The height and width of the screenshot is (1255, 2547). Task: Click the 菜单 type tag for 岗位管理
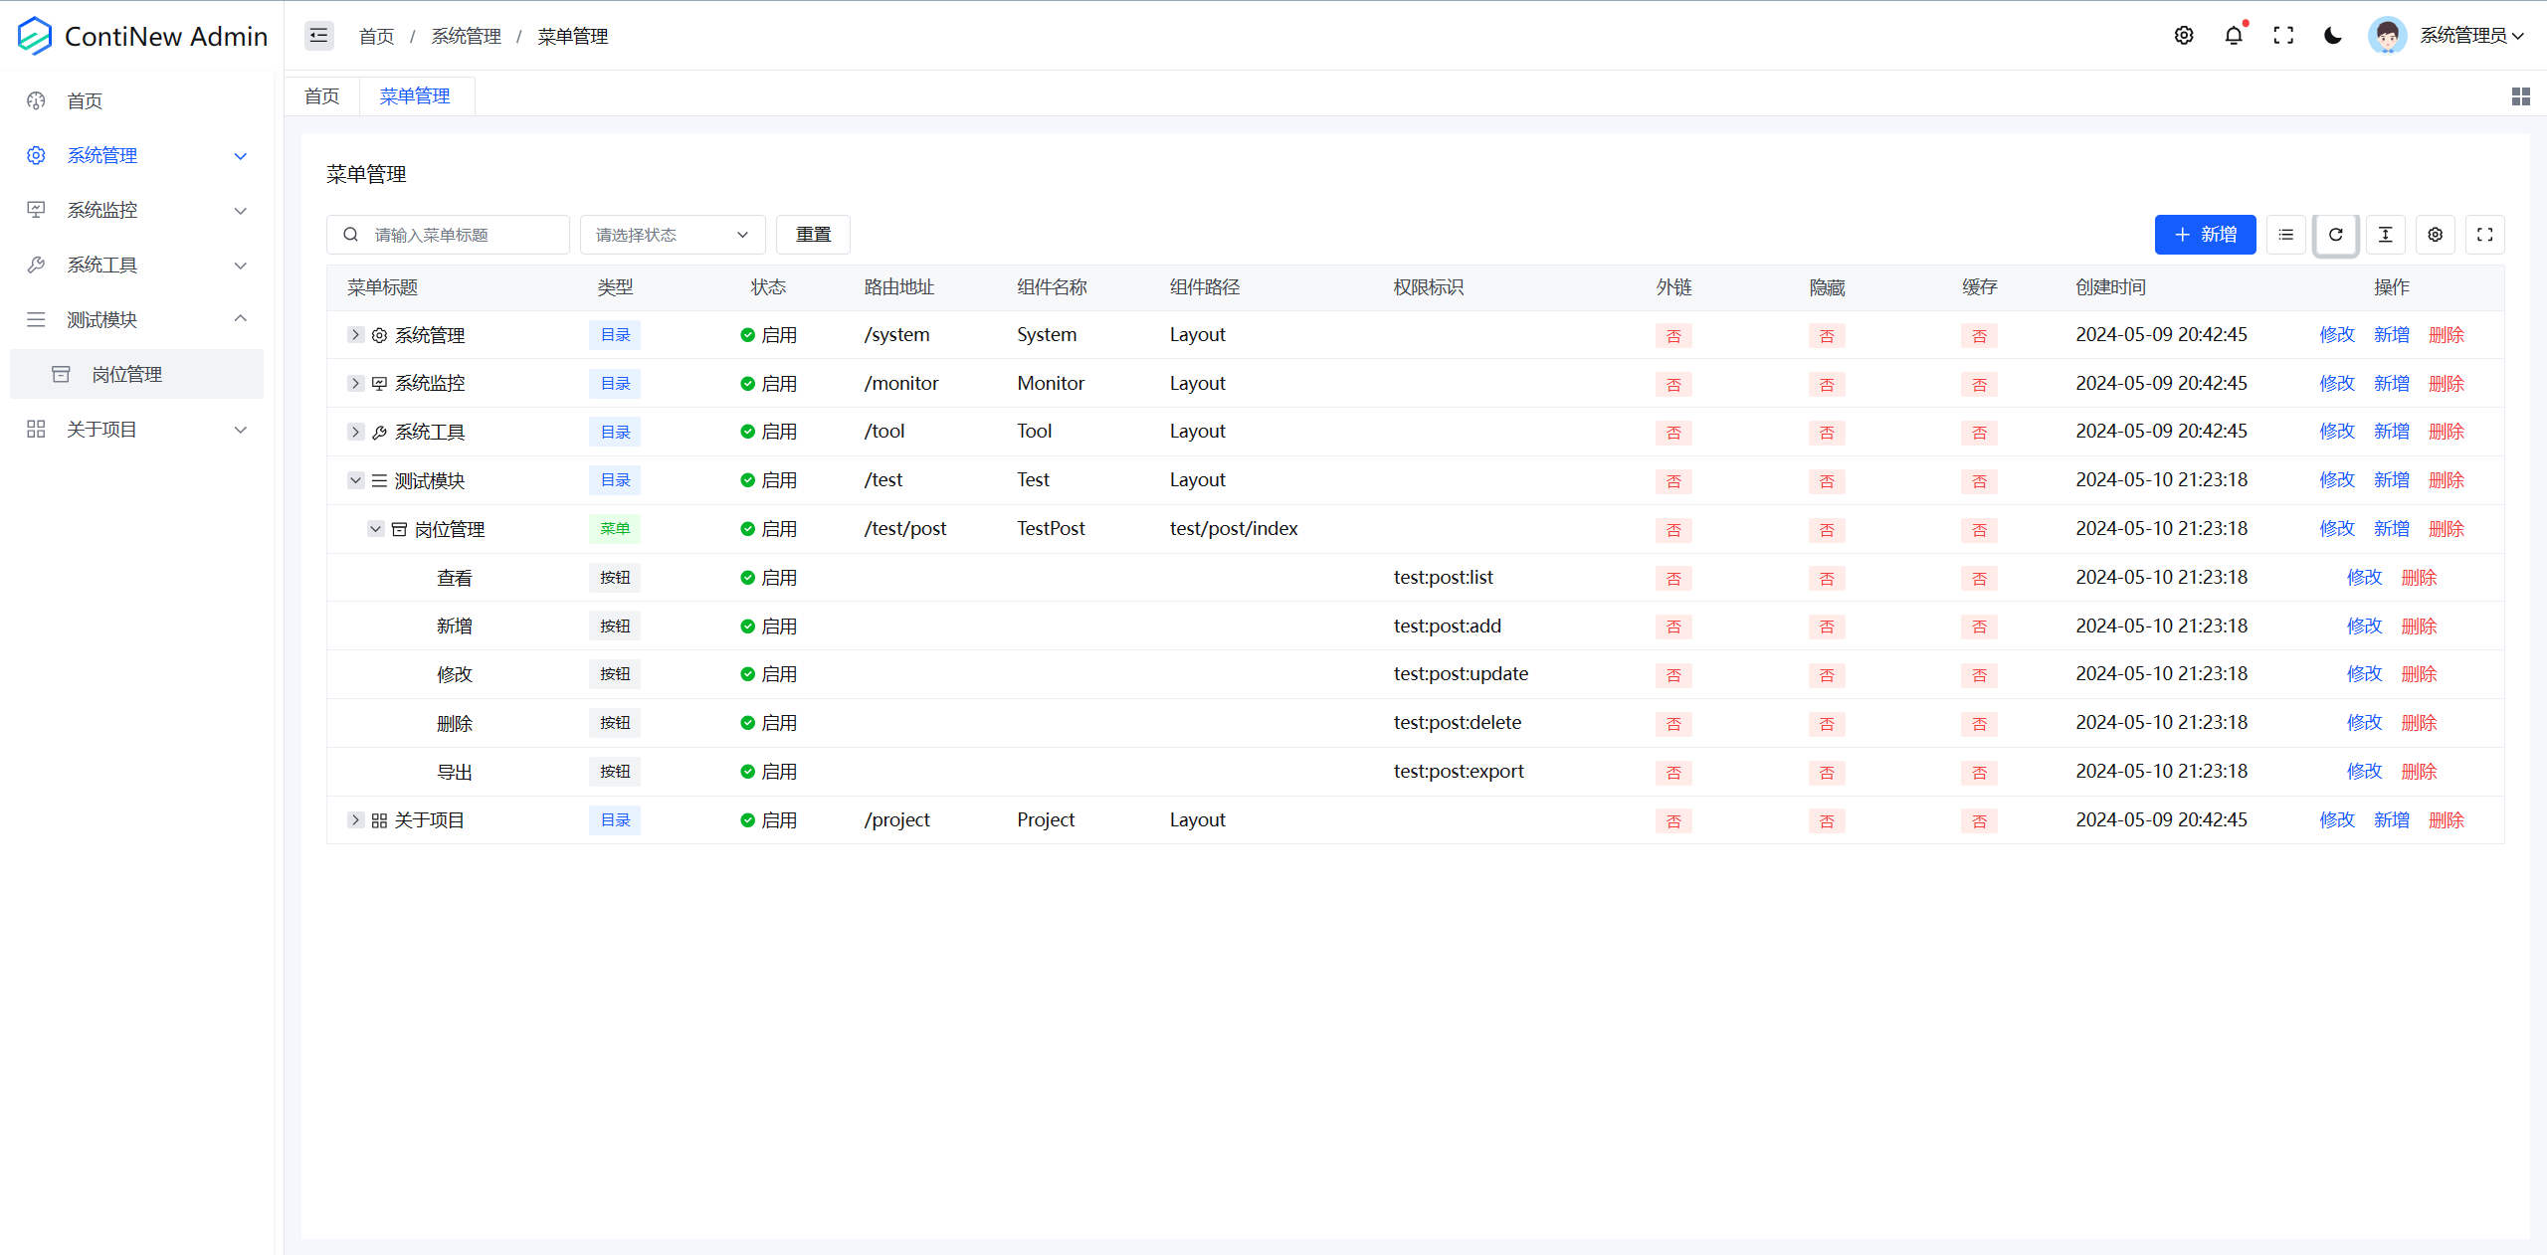[x=615, y=529]
